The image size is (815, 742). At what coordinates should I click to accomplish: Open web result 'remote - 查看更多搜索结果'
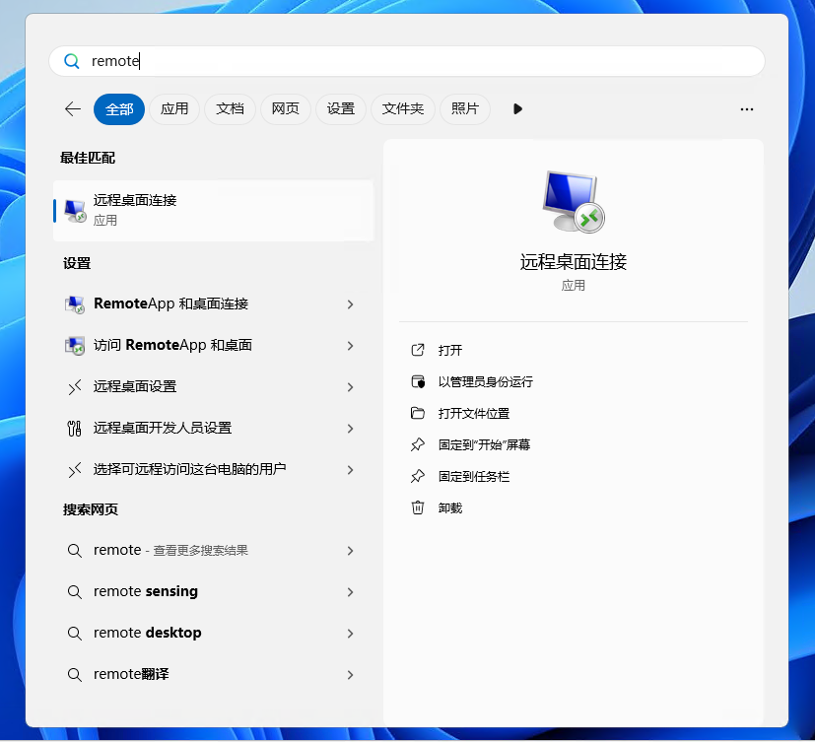click(x=171, y=550)
